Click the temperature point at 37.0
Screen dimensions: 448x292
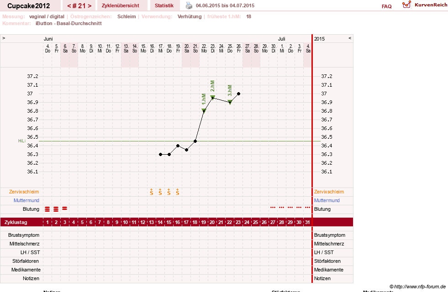point(238,94)
